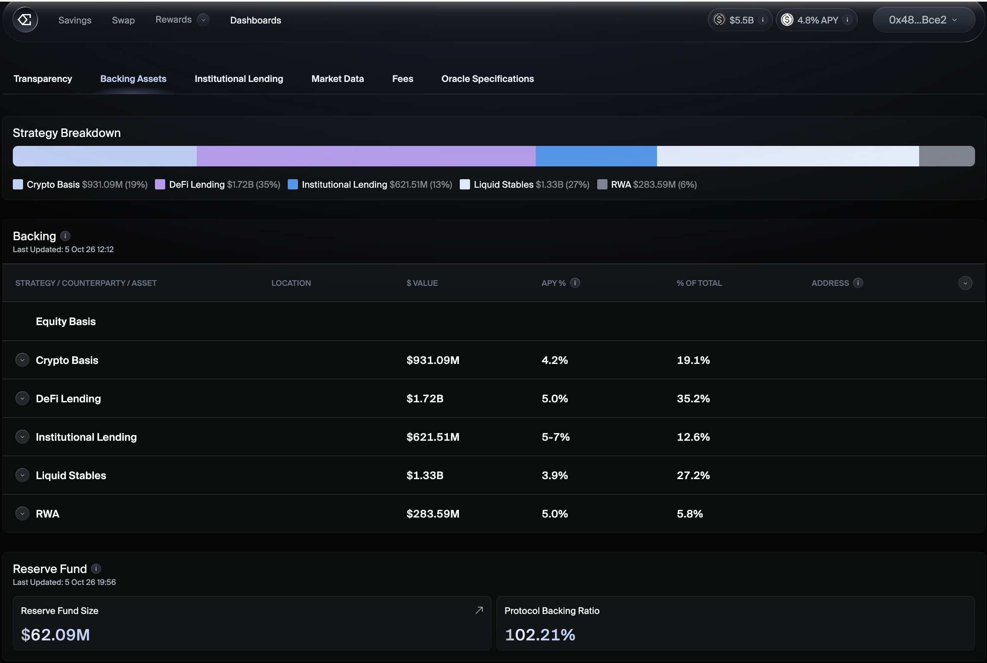Image resolution: width=987 pixels, height=663 pixels.
Task: Expand the RWA row
Action: 22,514
